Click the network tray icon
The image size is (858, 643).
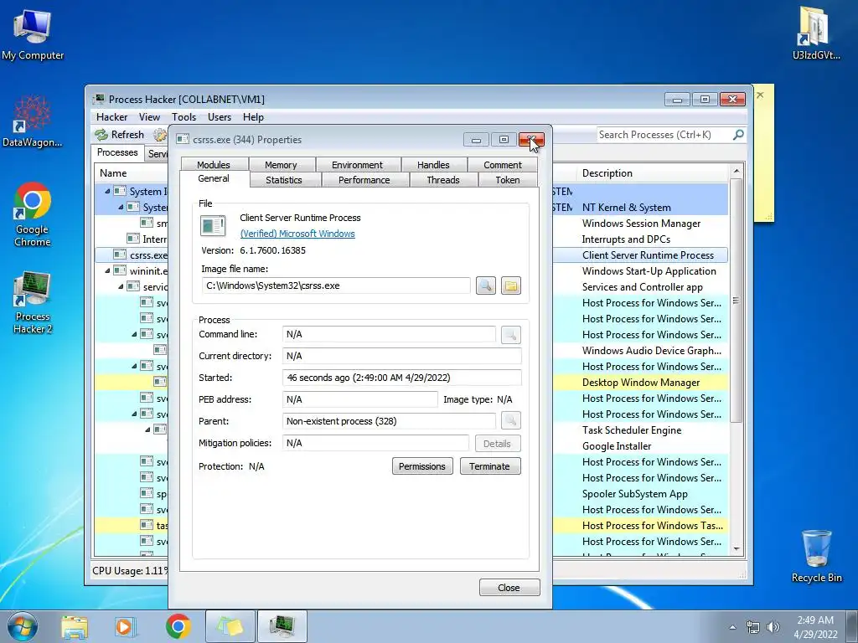[753, 627]
